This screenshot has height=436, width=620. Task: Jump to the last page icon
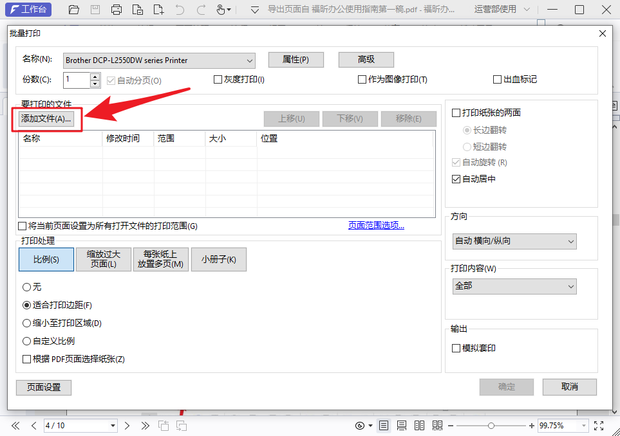[x=145, y=425]
